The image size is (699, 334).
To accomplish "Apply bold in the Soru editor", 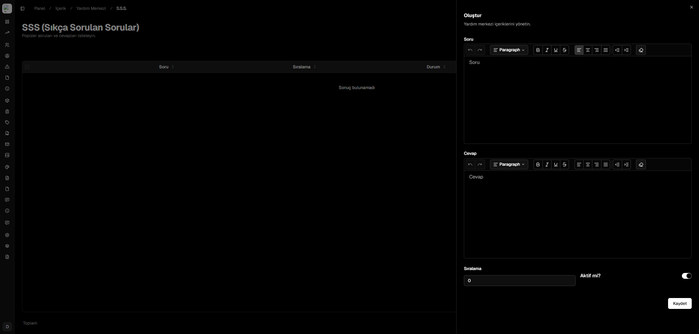I will (x=538, y=50).
